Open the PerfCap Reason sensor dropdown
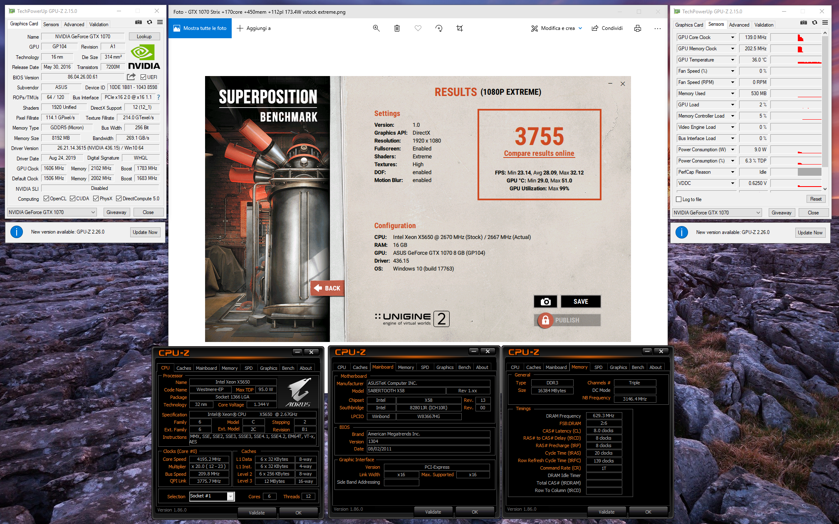Screen dimensions: 839x524 tap(733, 172)
